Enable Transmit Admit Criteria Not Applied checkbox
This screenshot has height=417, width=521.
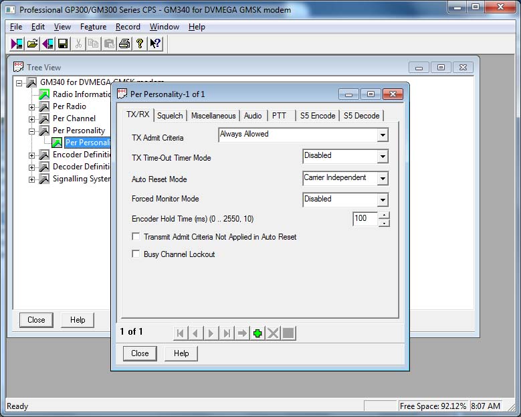click(136, 236)
